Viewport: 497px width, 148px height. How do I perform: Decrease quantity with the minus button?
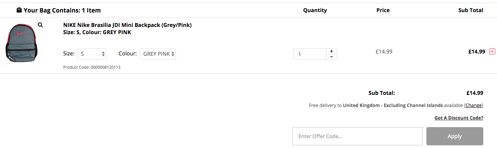pyautogui.click(x=331, y=57)
